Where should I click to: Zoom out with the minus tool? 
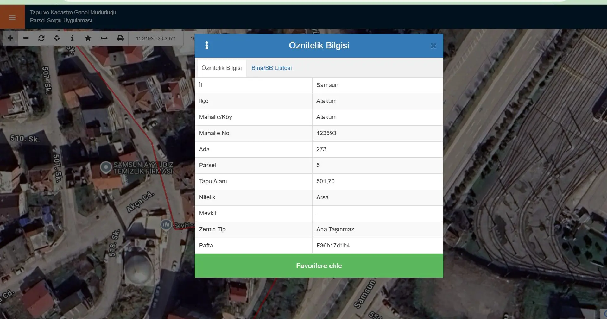coord(26,38)
